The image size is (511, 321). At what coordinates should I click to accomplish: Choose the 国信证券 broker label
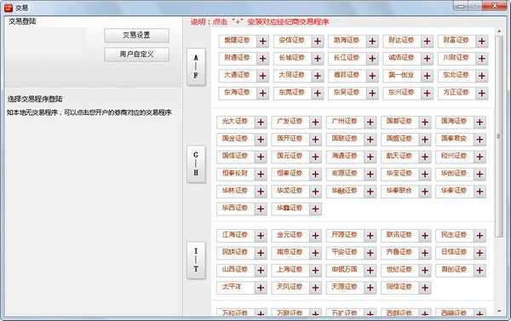coord(235,156)
